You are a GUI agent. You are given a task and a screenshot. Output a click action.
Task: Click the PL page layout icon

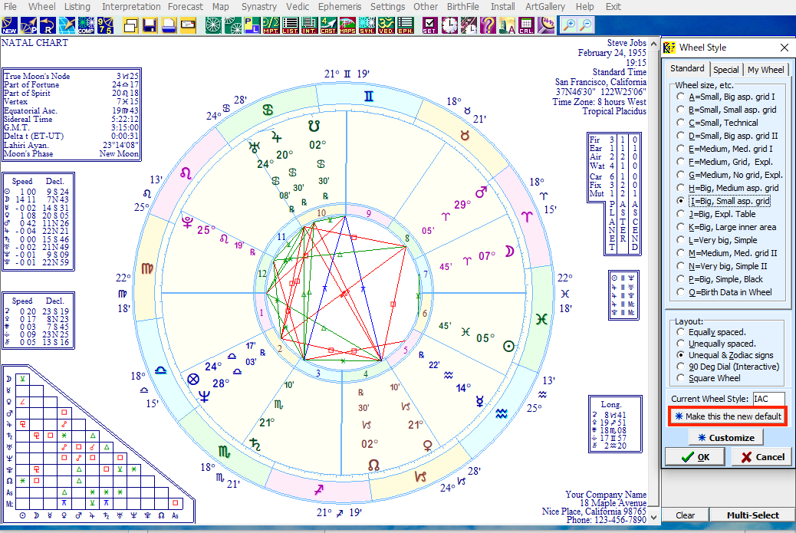(x=252, y=25)
